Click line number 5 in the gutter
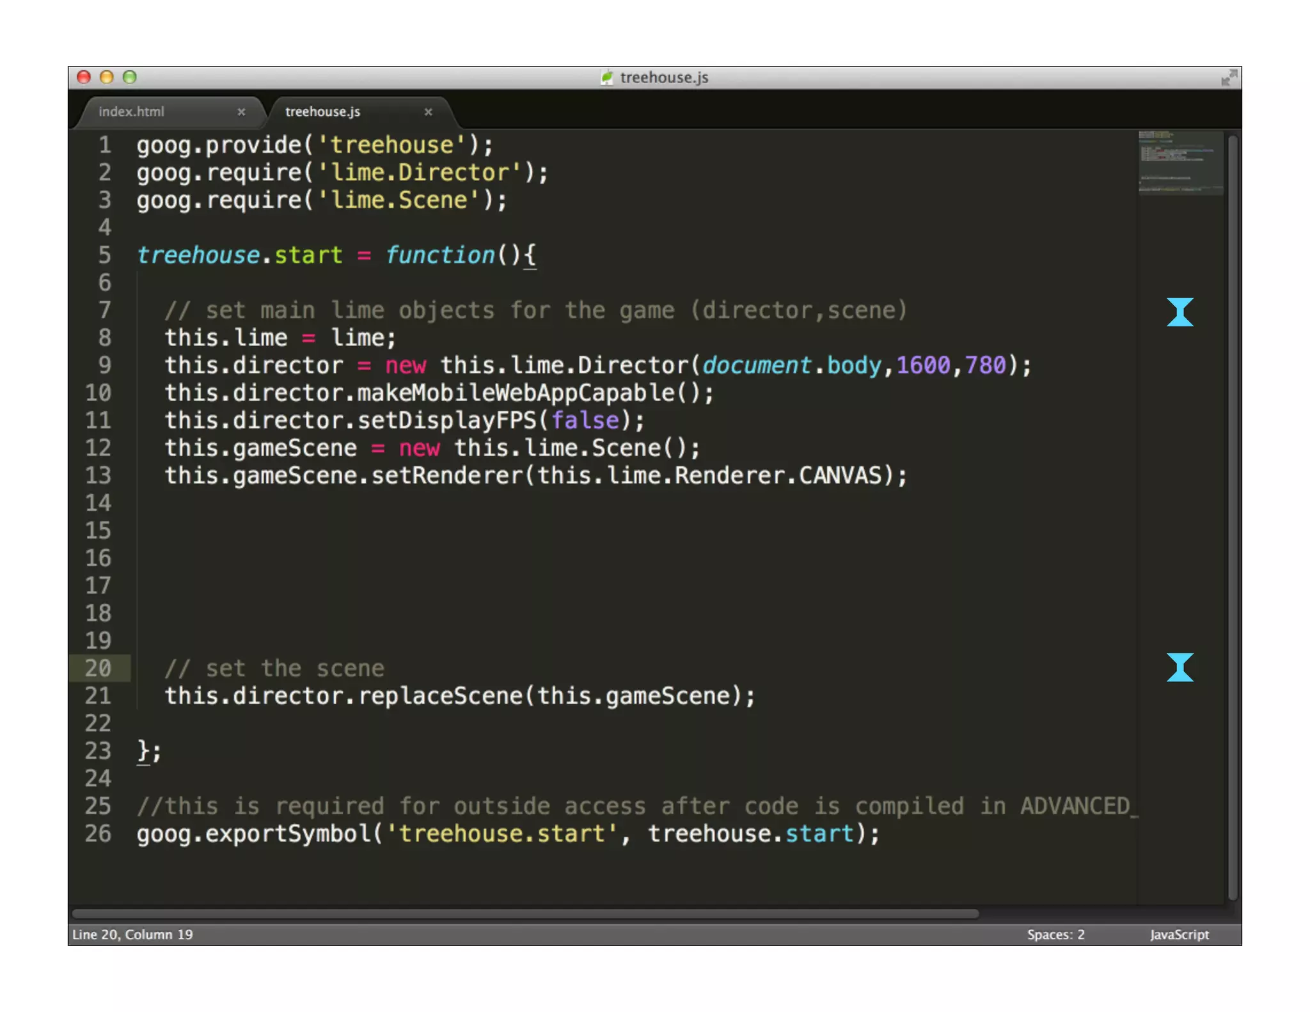1310x1012 pixels. [x=105, y=255]
